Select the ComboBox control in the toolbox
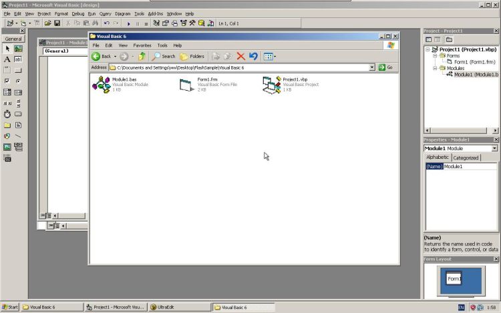501x313 pixels. (x=7, y=92)
